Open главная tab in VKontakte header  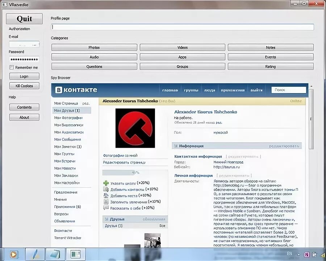pos(170,90)
